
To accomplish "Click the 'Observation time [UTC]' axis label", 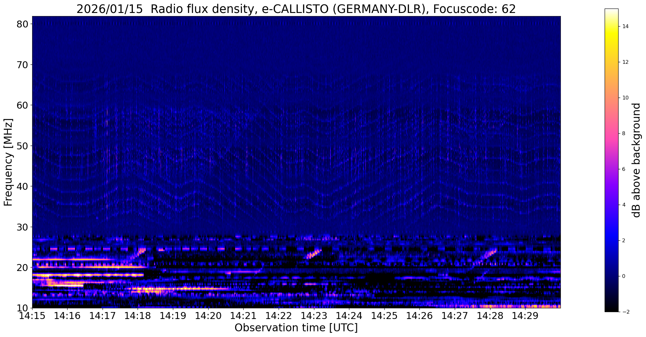I will (x=296, y=328).
